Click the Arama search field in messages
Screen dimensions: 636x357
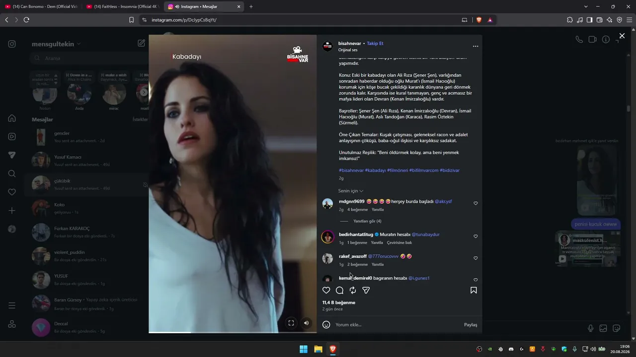pyautogui.click(x=88, y=59)
